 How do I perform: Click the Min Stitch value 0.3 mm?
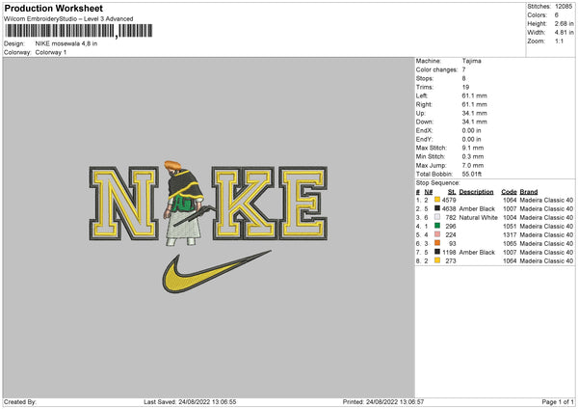click(x=473, y=156)
